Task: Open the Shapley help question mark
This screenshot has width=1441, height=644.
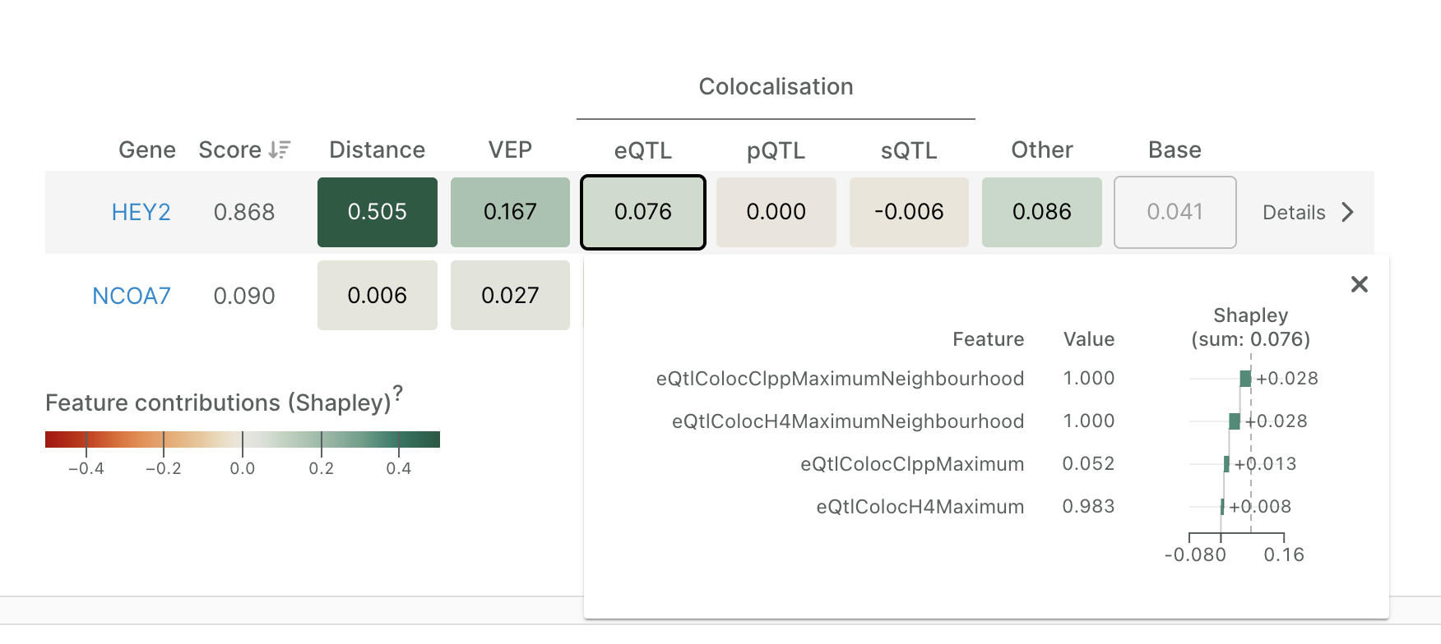Action: point(398,392)
